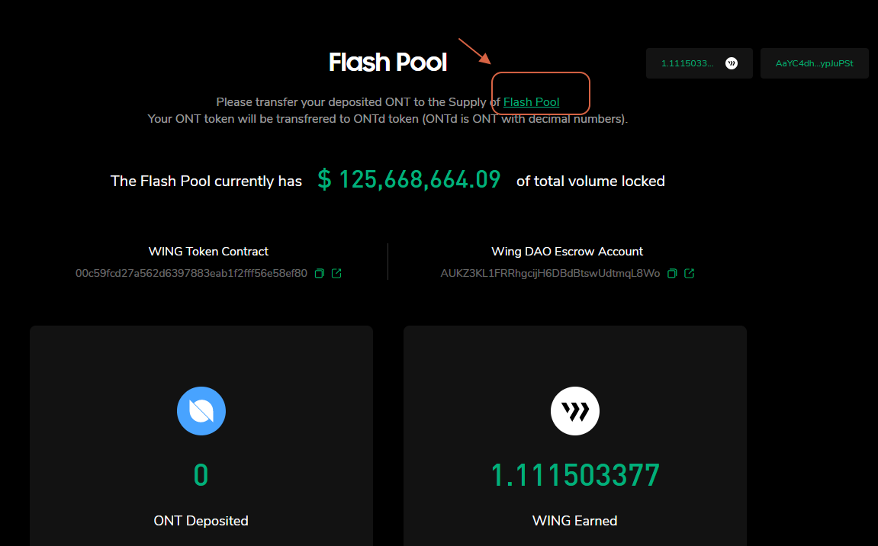This screenshot has width=878, height=546.
Task: Open Wing DAO Escrow Account external link
Action: pos(690,273)
